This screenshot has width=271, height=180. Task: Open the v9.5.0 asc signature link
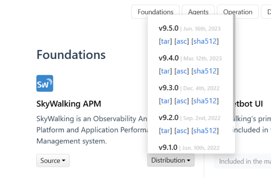pos(182,41)
